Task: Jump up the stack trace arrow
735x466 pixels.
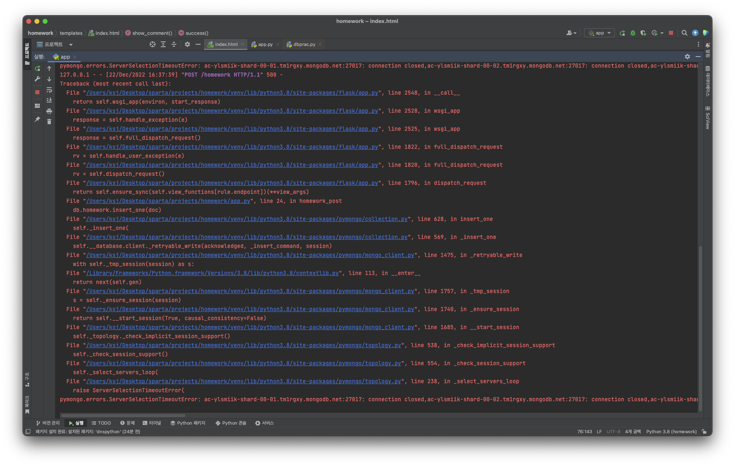Action: (49, 68)
